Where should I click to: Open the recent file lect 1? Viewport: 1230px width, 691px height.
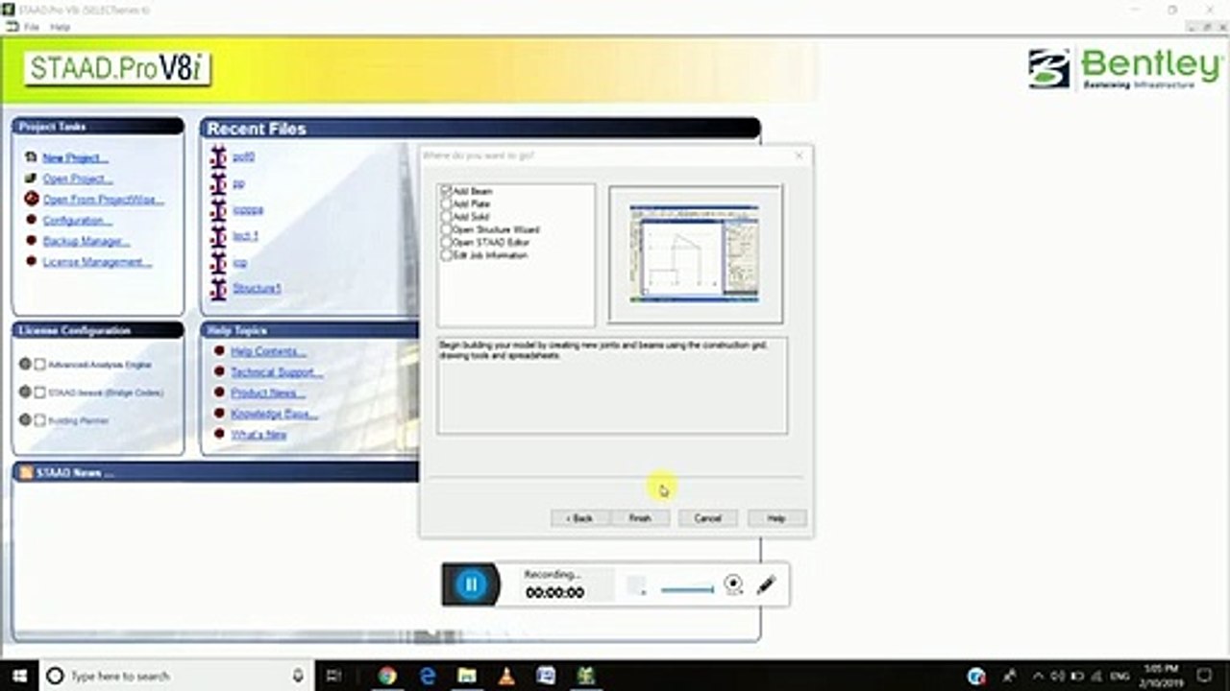pos(245,236)
